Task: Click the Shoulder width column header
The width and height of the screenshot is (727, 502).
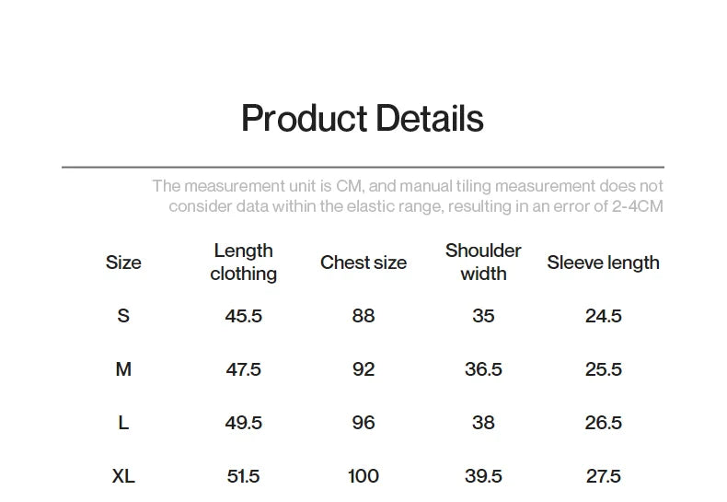Action: (483, 263)
